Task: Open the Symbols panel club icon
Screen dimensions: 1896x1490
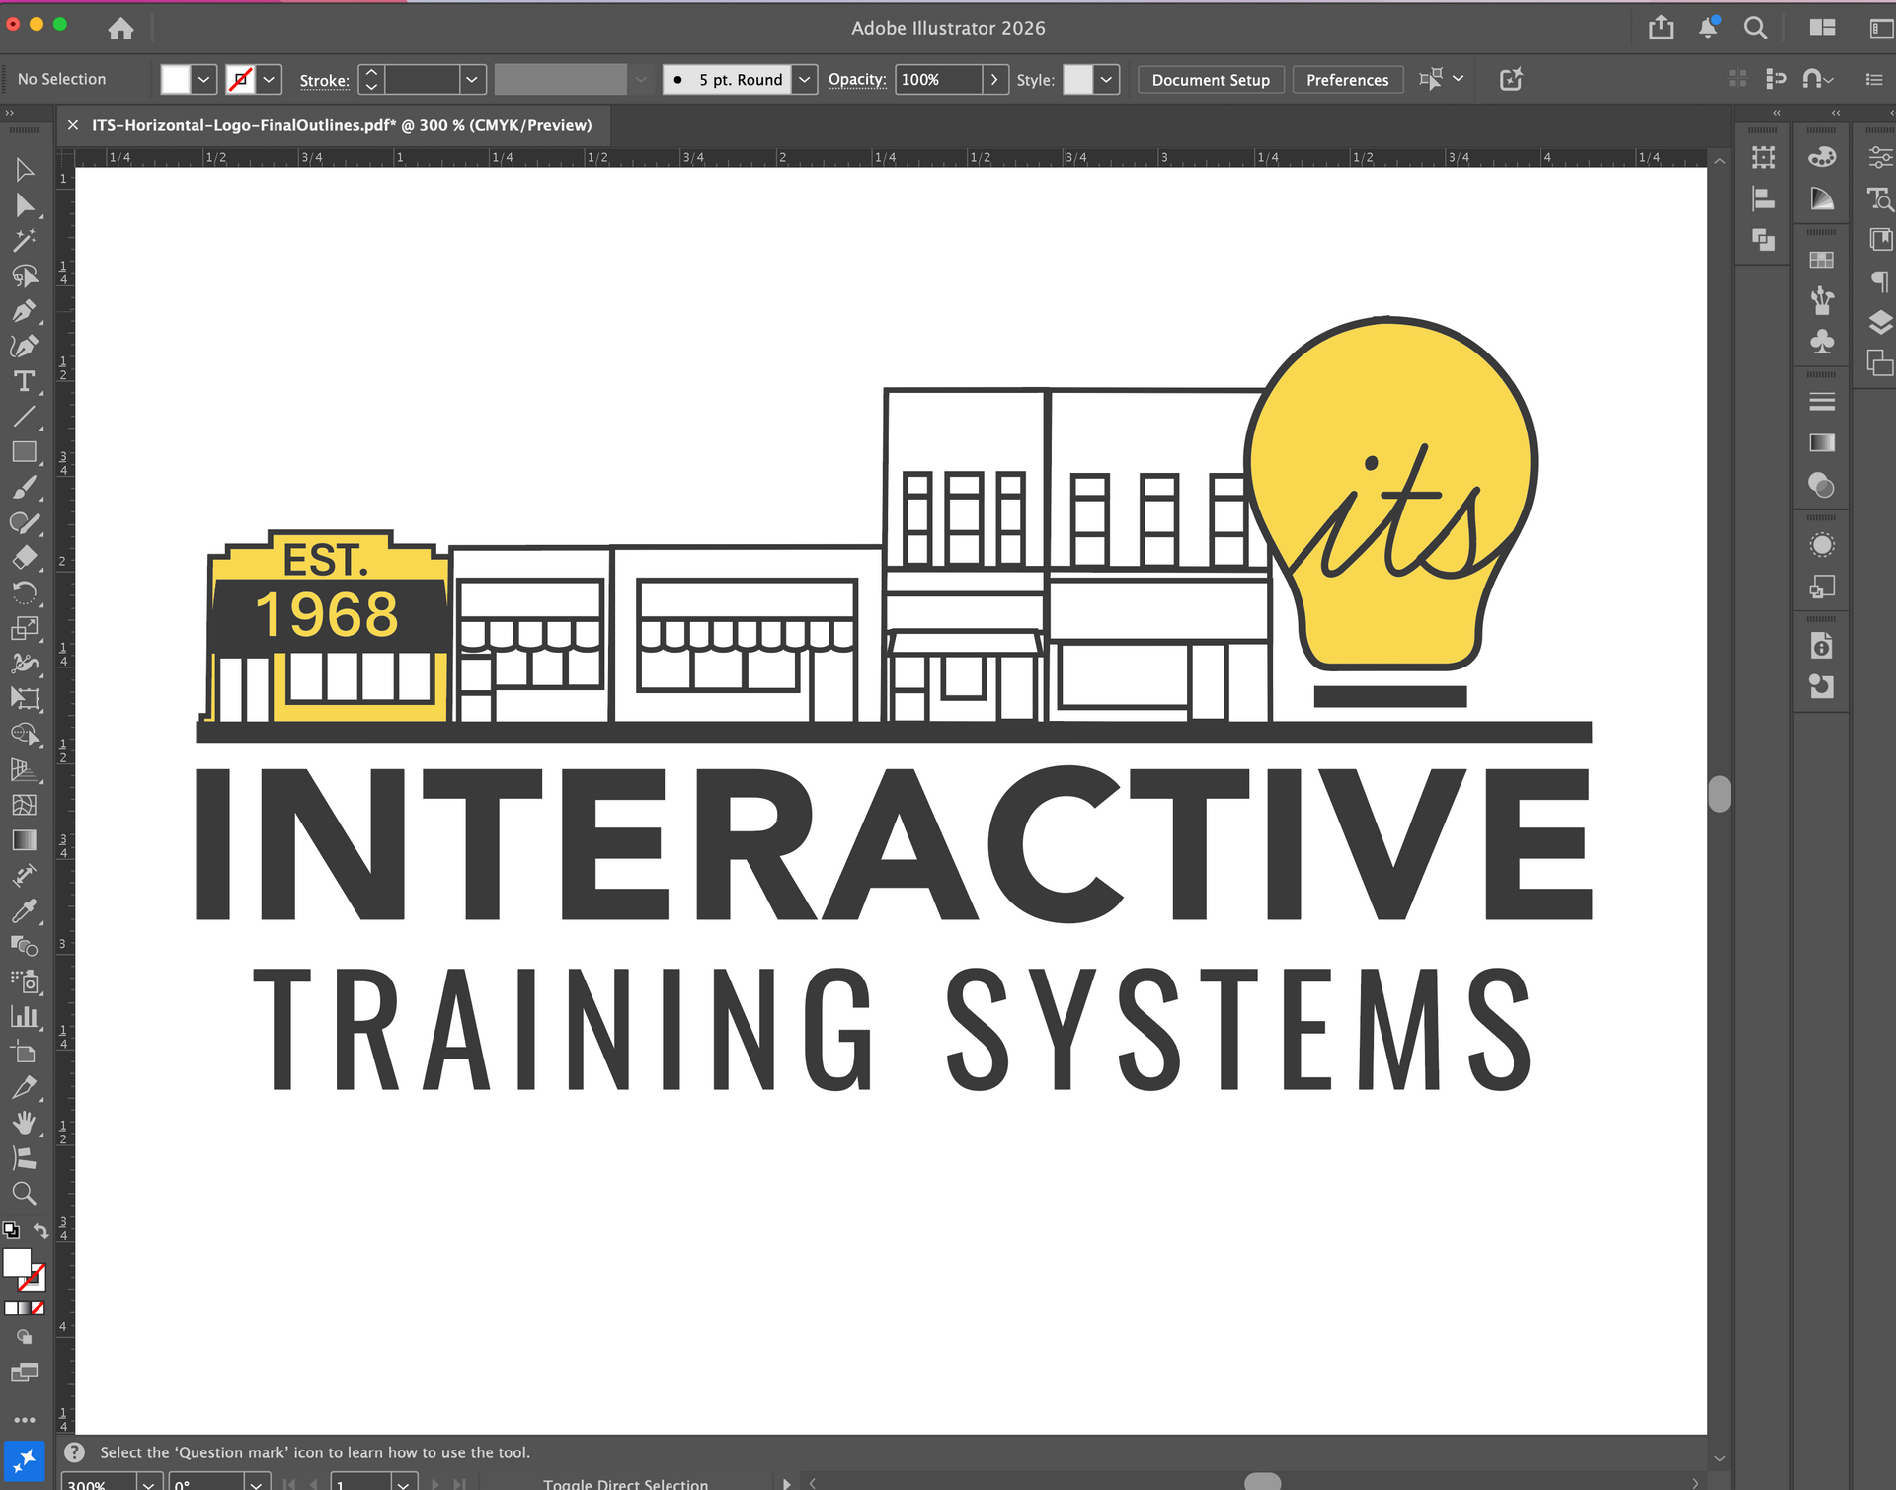Action: coord(1822,342)
